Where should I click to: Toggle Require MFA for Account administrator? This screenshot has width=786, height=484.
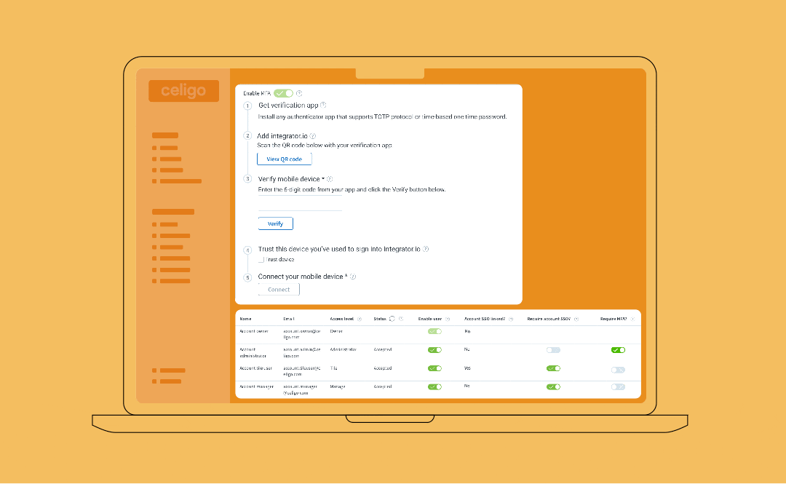[x=618, y=350]
